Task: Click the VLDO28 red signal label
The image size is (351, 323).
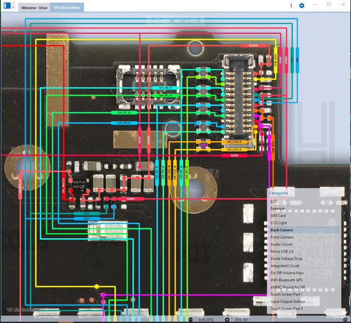Action: [x=234, y=155]
